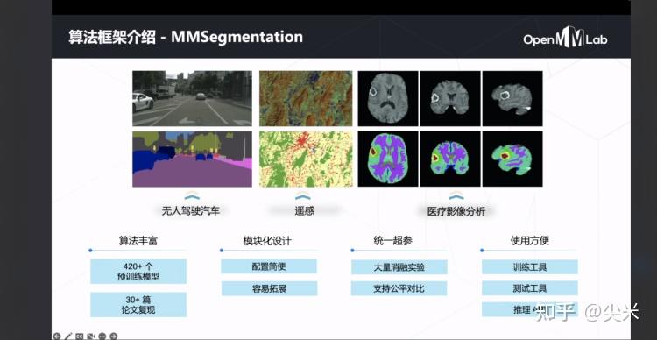Screen dimensions: 657x340
Task: Click the middle colored brain segmentation
Action: 450,159
